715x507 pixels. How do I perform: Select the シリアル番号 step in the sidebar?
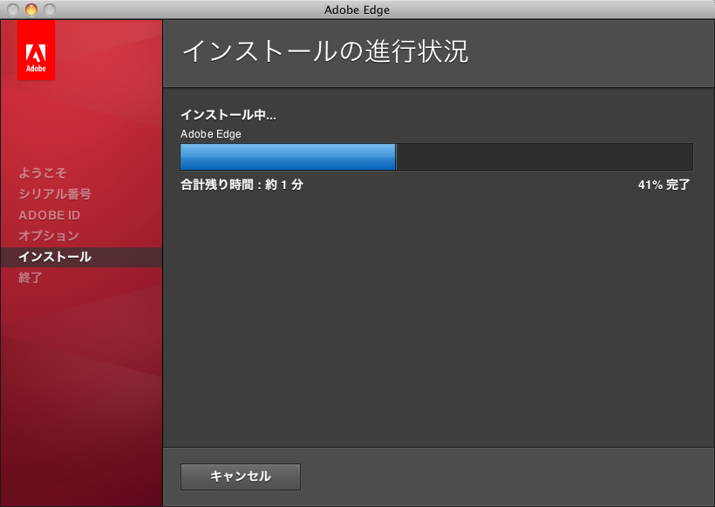[x=54, y=194]
